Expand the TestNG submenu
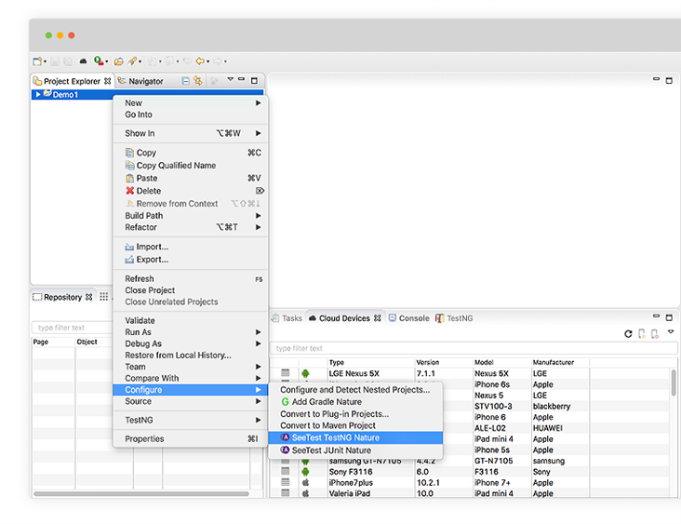This screenshot has width=681, height=524. pos(191,420)
